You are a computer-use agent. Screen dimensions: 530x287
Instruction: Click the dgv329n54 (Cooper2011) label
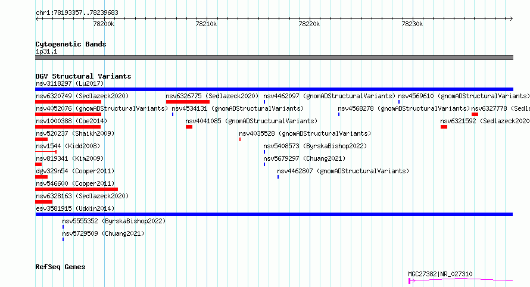(75, 171)
